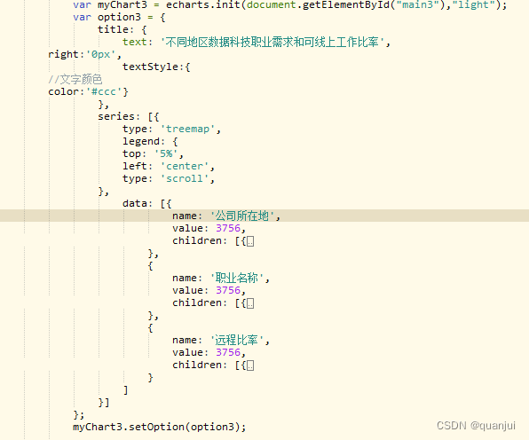Expand folded children block under 职业名称
This screenshot has height=440, width=529.
250,303
